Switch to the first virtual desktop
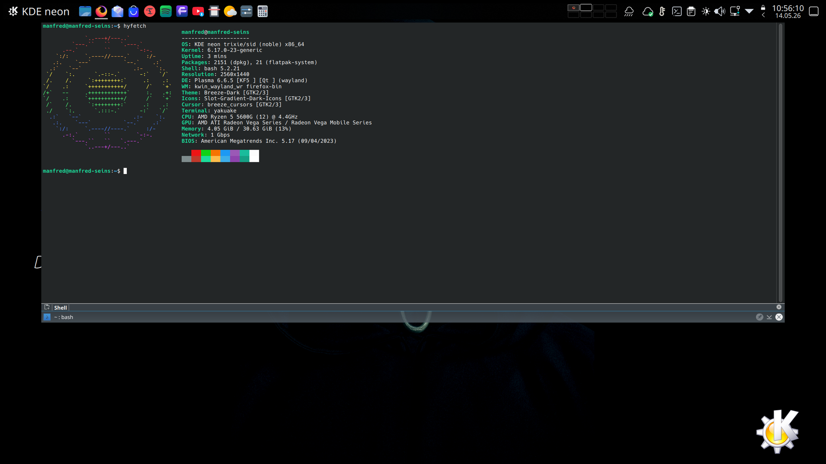The width and height of the screenshot is (826, 464). 573,8
